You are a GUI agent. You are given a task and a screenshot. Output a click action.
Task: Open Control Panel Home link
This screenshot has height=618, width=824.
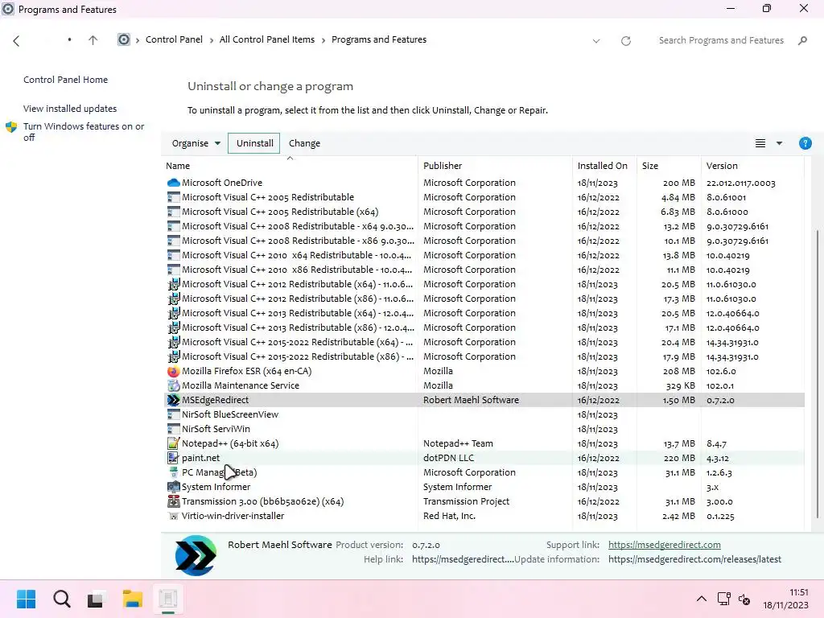tap(66, 80)
